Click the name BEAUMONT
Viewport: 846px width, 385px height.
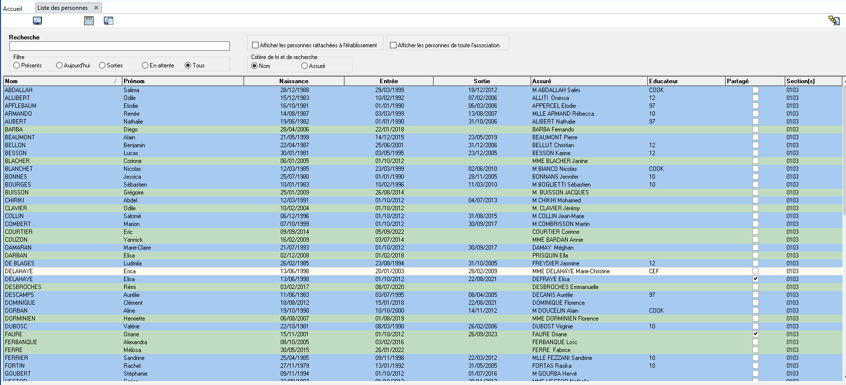[x=20, y=137]
